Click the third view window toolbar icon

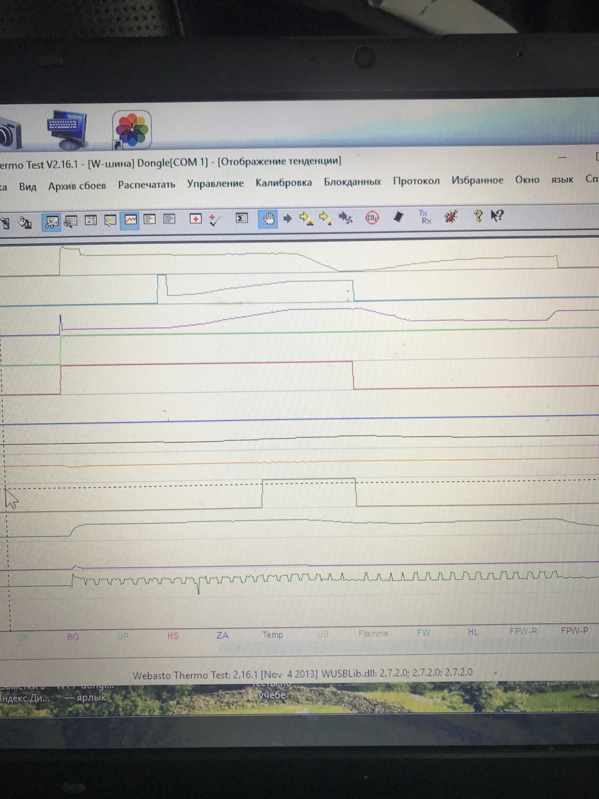[x=91, y=220]
